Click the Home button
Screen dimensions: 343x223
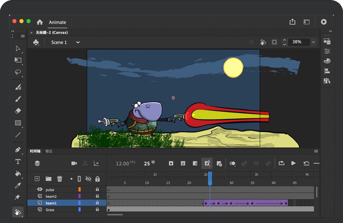point(40,22)
